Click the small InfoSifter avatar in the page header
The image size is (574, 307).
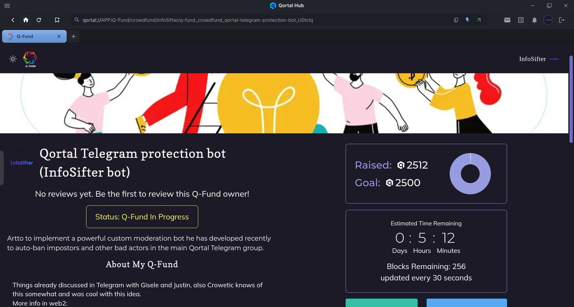pos(554,59)
